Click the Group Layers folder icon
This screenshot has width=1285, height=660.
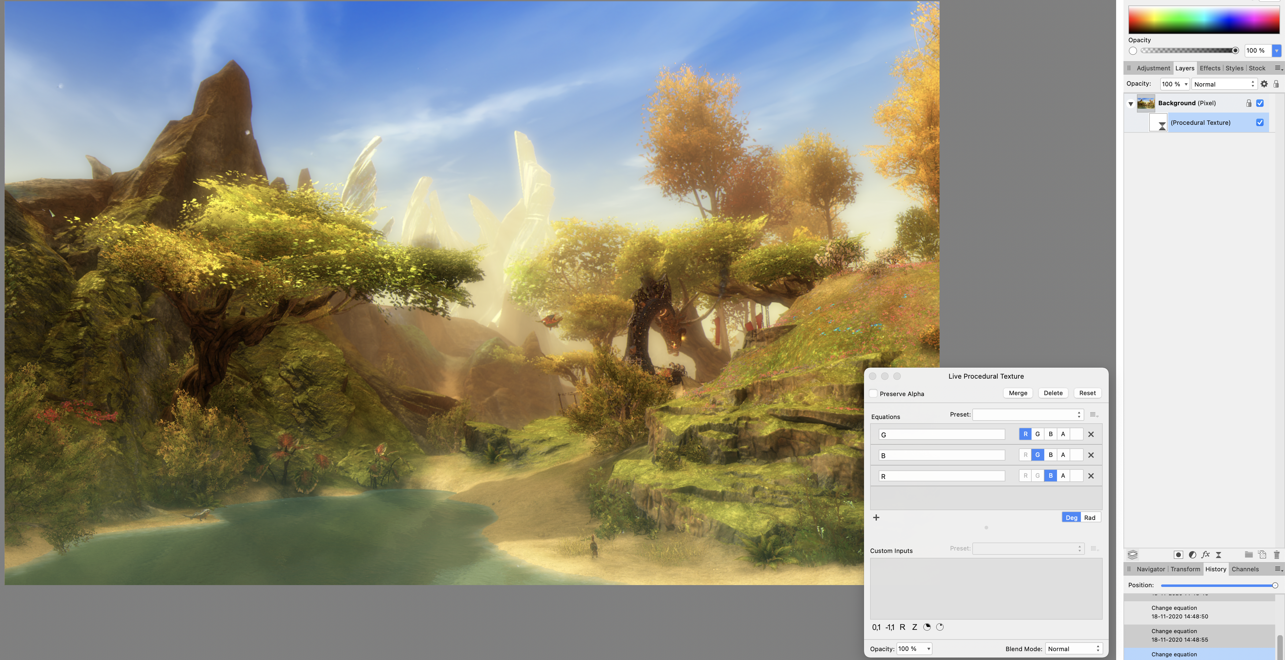[x=1249, y=554]
